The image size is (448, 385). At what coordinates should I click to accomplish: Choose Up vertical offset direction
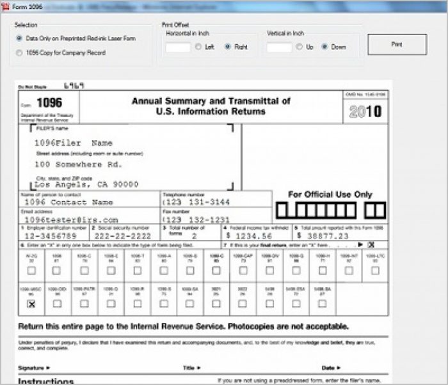click(299, 47)
